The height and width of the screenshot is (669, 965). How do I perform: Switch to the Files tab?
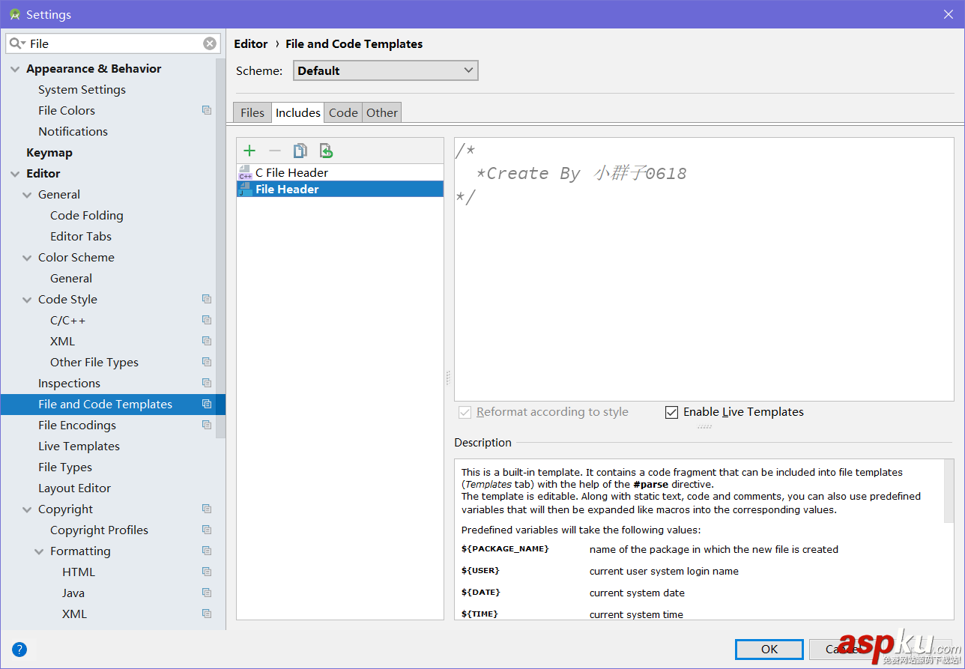pyautogui.click(x=252, y=112)
